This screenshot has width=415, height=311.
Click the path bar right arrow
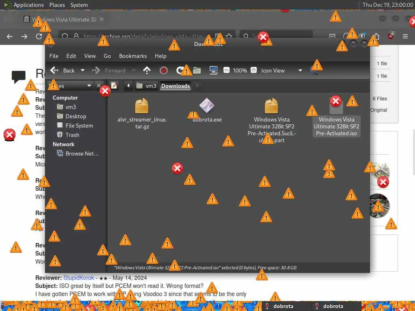point(197,85)
